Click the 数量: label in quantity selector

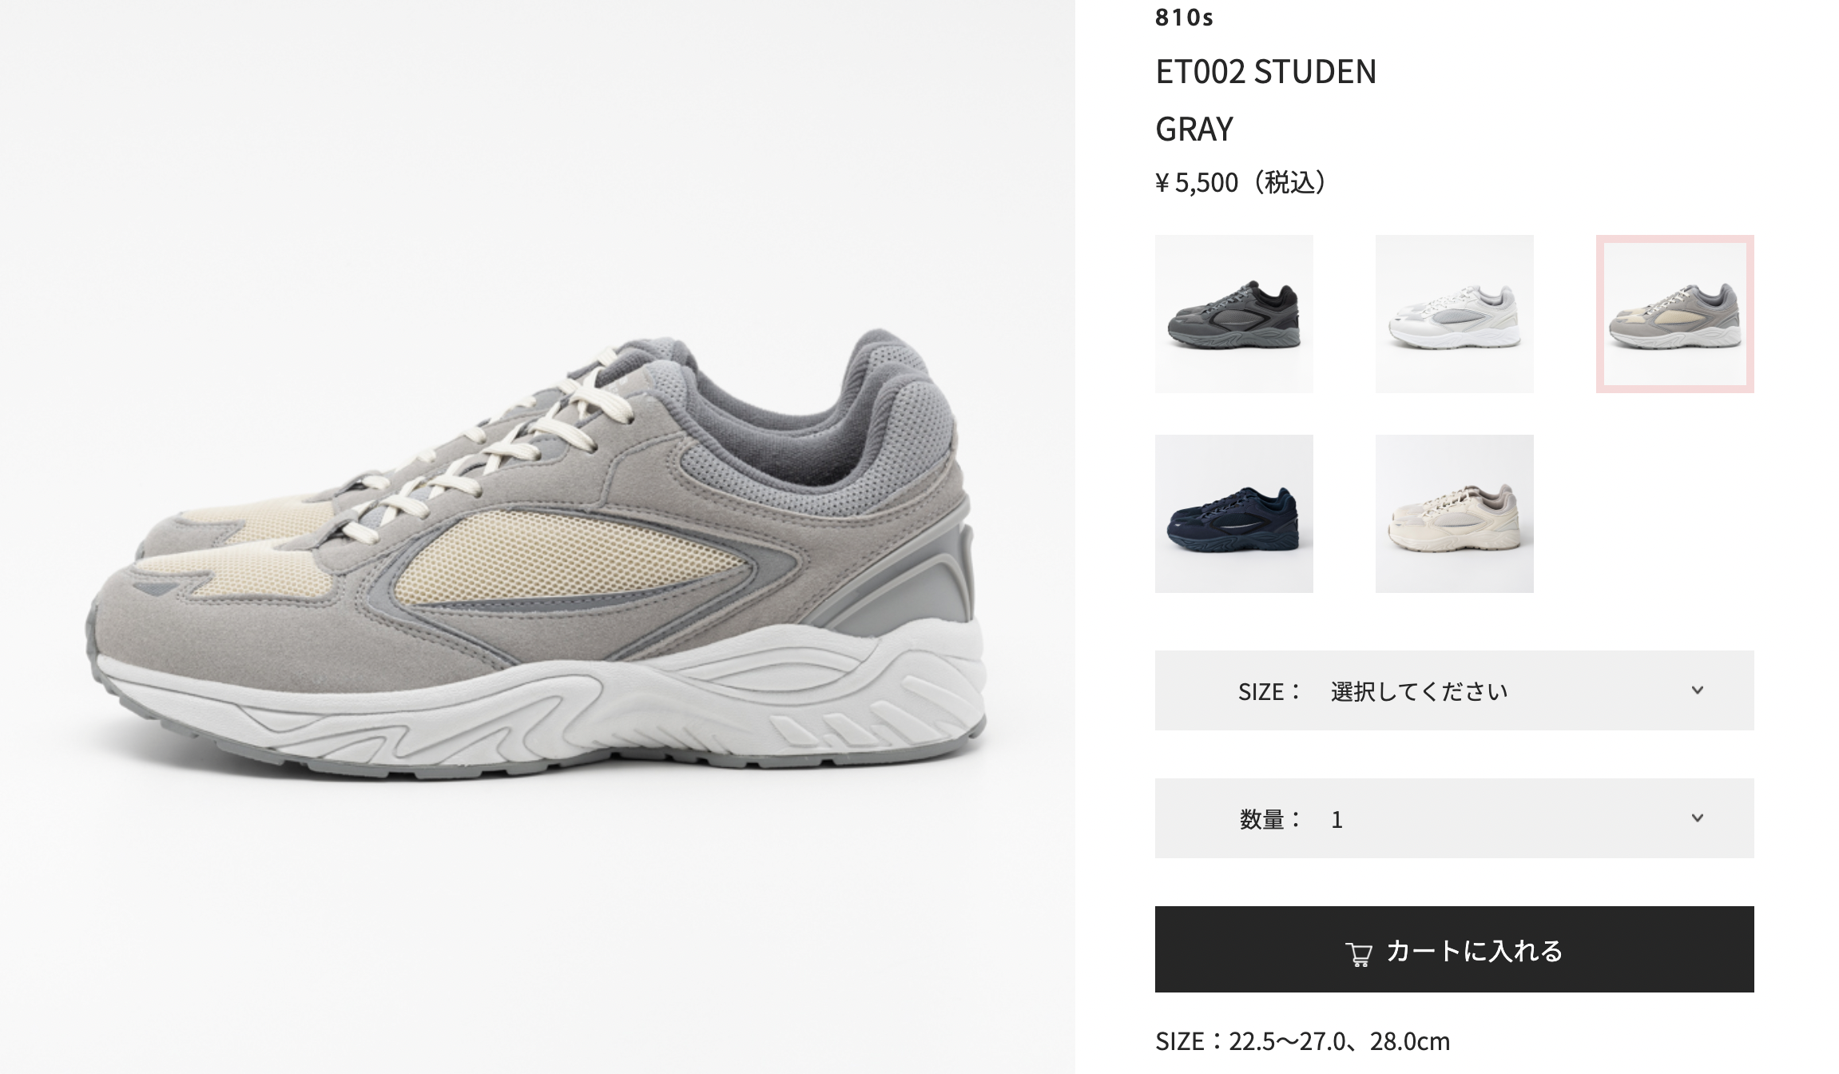click(x=1270, y=819)
